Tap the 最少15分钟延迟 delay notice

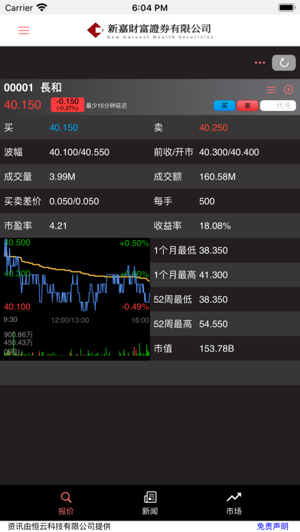[x=106, y=105]
